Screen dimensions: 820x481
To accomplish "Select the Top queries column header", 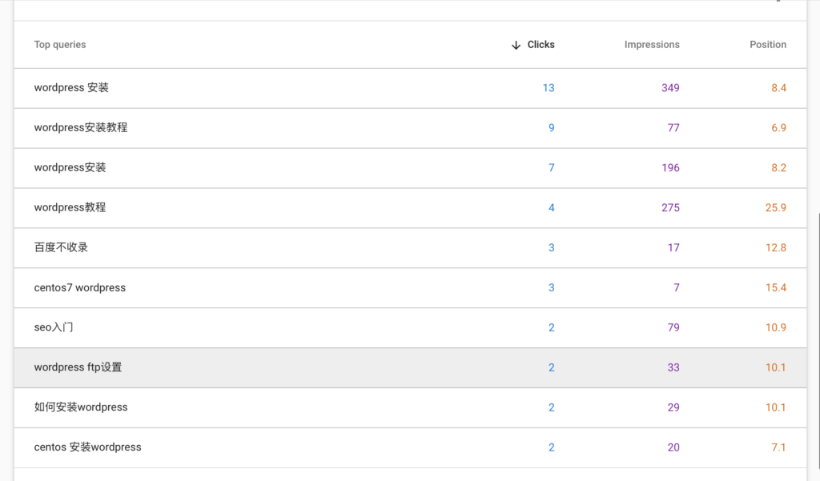I will pos(60,45).
